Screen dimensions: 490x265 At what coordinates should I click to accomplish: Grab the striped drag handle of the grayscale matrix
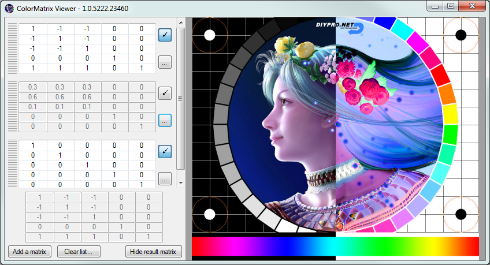click(x=12, y=107)
